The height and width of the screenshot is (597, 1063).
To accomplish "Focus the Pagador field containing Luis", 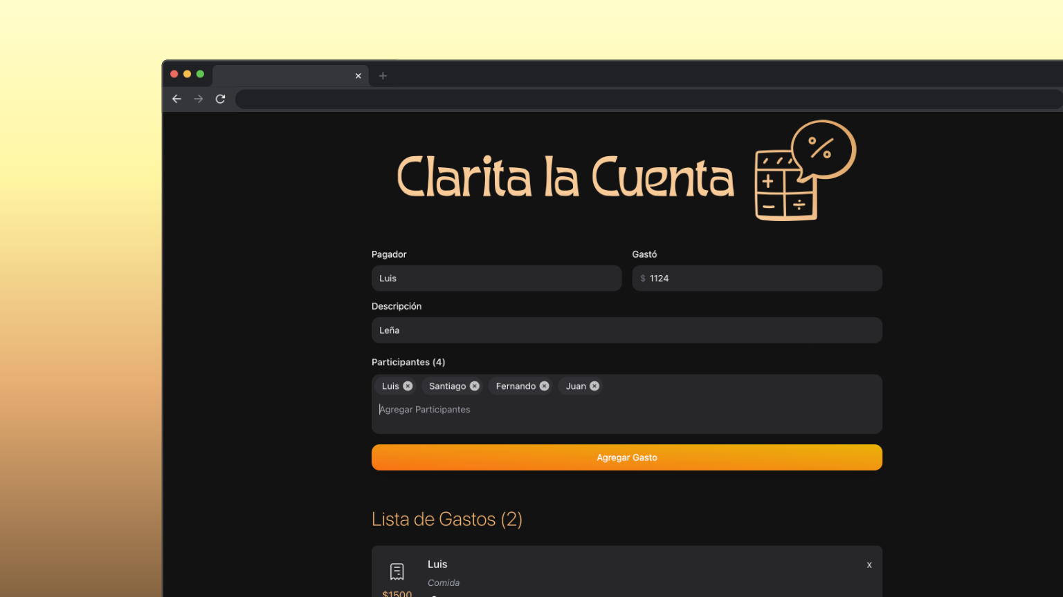I will tap(496, 278).
